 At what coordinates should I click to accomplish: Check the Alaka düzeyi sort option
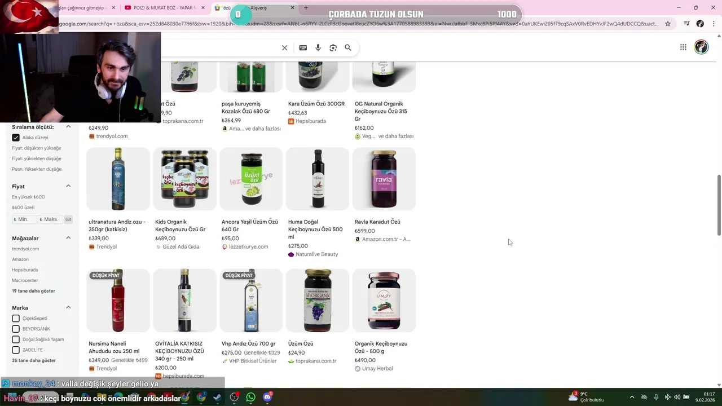click(16, 138)
